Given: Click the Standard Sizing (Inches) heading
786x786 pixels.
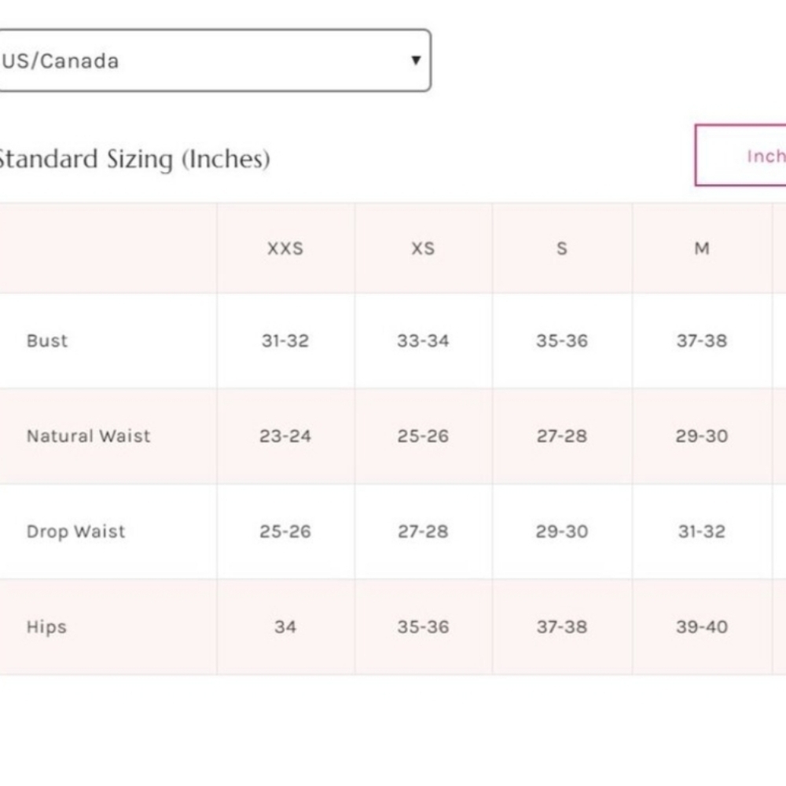Looking at the screenshot, I should [x=134, y=160].
